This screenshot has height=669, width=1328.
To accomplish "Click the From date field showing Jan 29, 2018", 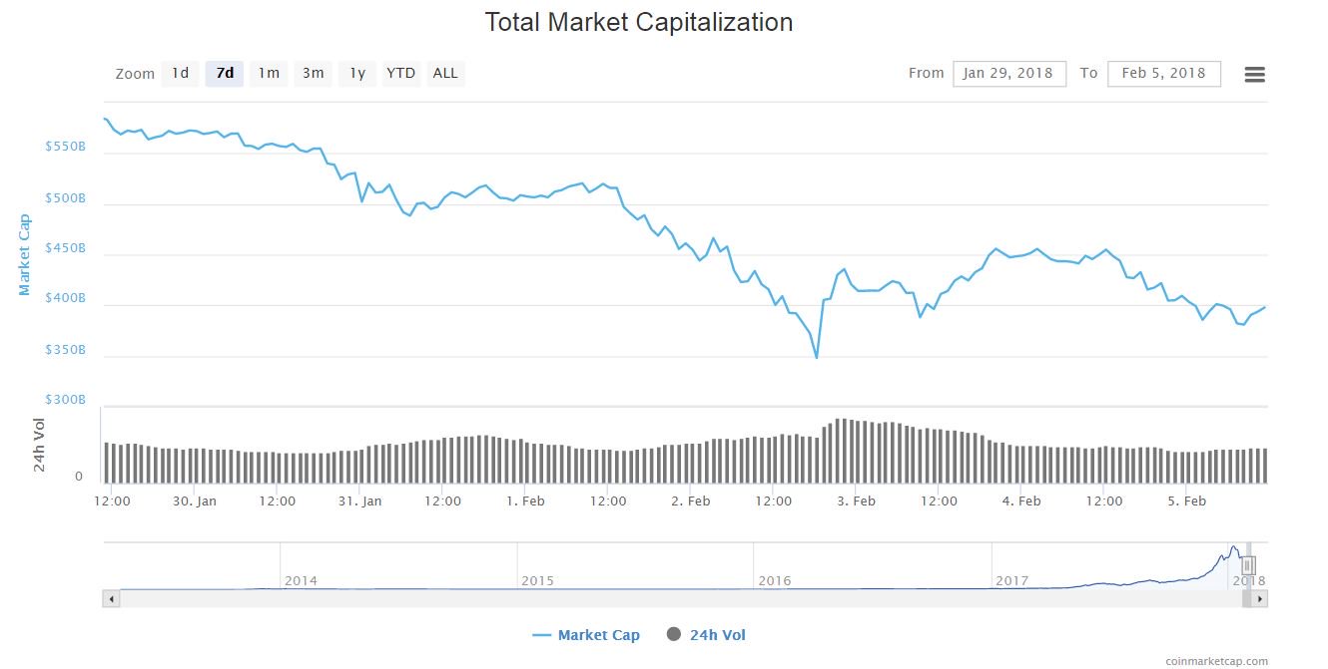I will [x=1008, y=73].
